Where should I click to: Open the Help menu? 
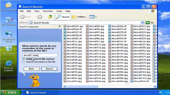68,11
